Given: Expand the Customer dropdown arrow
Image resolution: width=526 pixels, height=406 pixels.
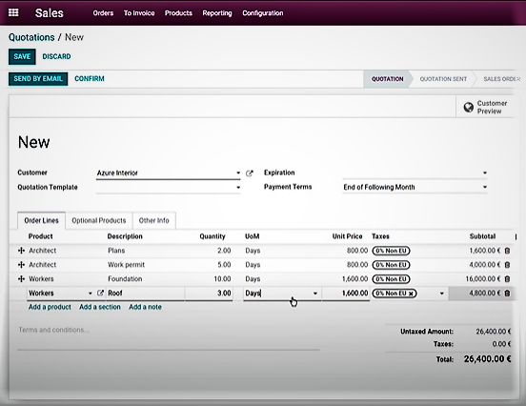Looking at the screenshot, I should coord(238,173).
